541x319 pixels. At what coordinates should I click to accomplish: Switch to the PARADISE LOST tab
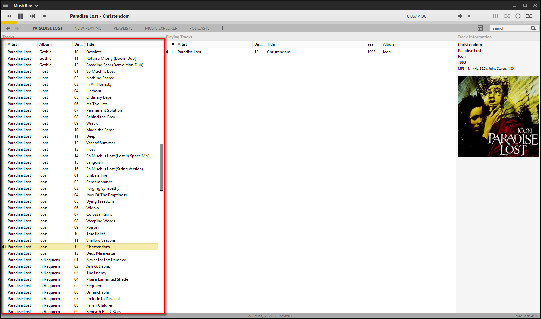pyautogui.click(x=48, y=28)
